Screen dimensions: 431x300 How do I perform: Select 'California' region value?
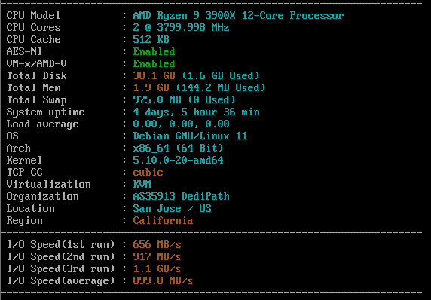[x=163, y=221]
